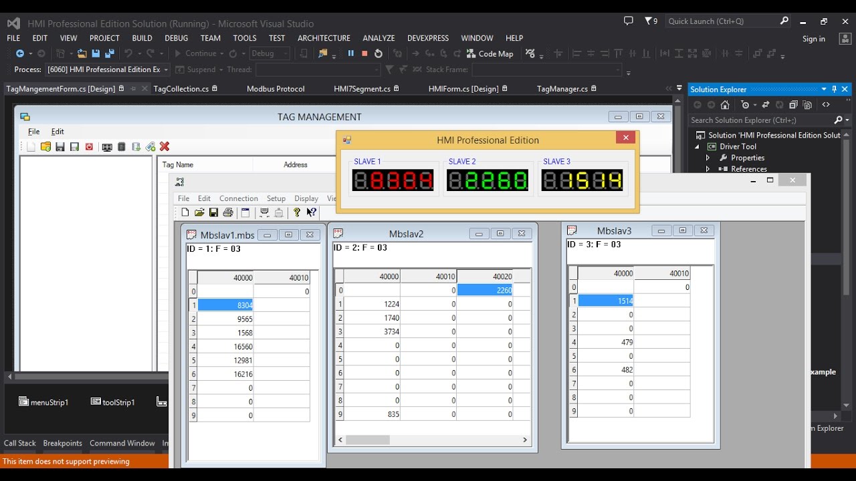Open Connection menu in Modbus Slave window
The width and height of the screenshot is (856, 481).
238,198
